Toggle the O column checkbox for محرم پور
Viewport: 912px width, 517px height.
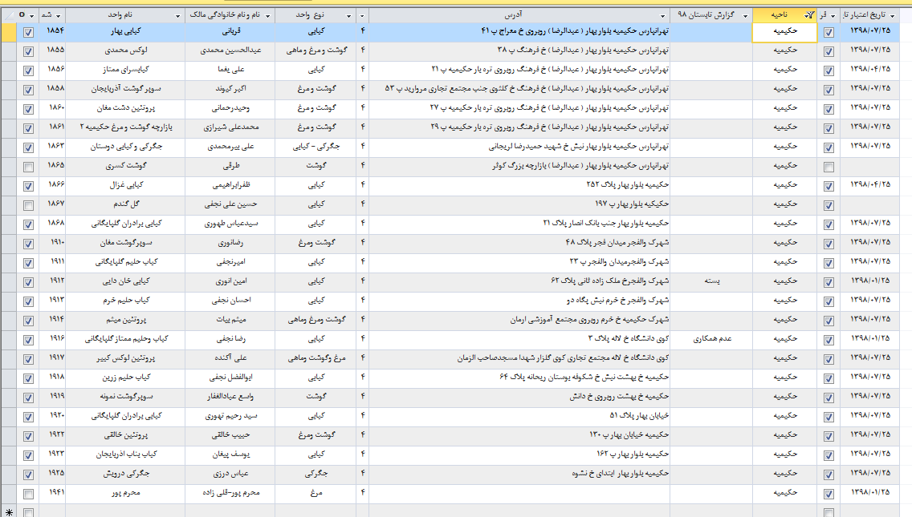click(28, 495)
